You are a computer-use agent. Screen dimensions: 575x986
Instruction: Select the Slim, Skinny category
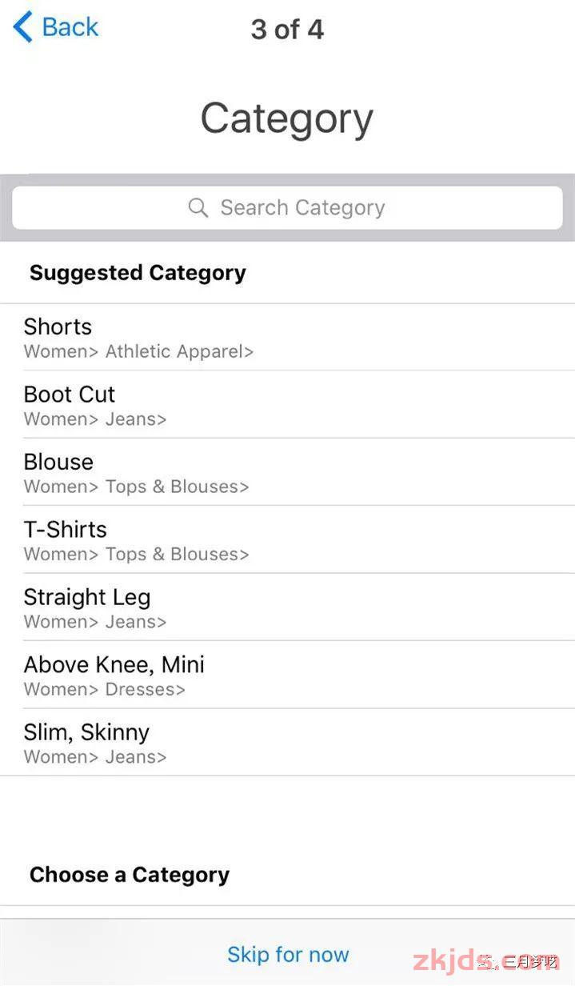click(287, 743)
